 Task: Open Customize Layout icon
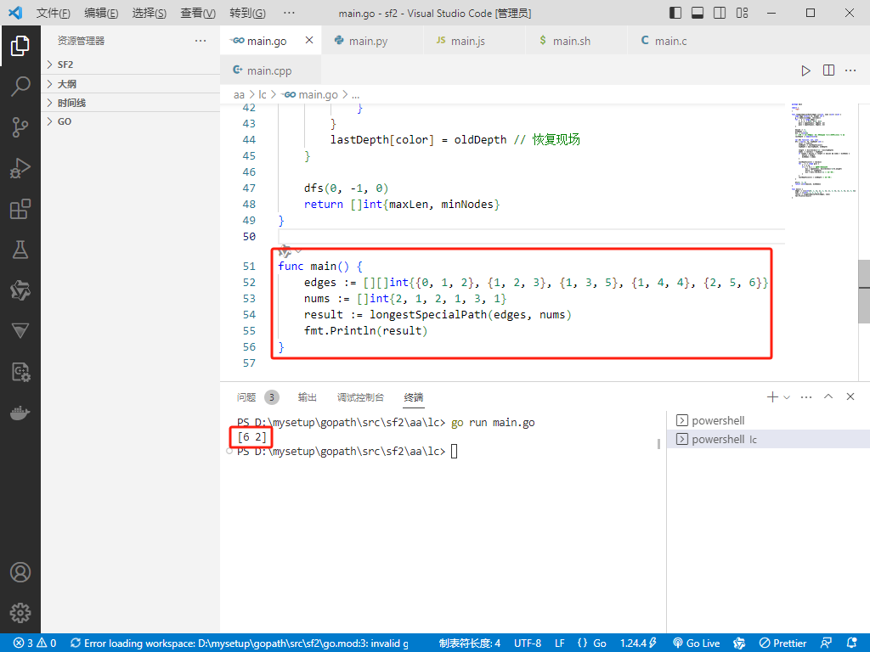tap(742, 13)
